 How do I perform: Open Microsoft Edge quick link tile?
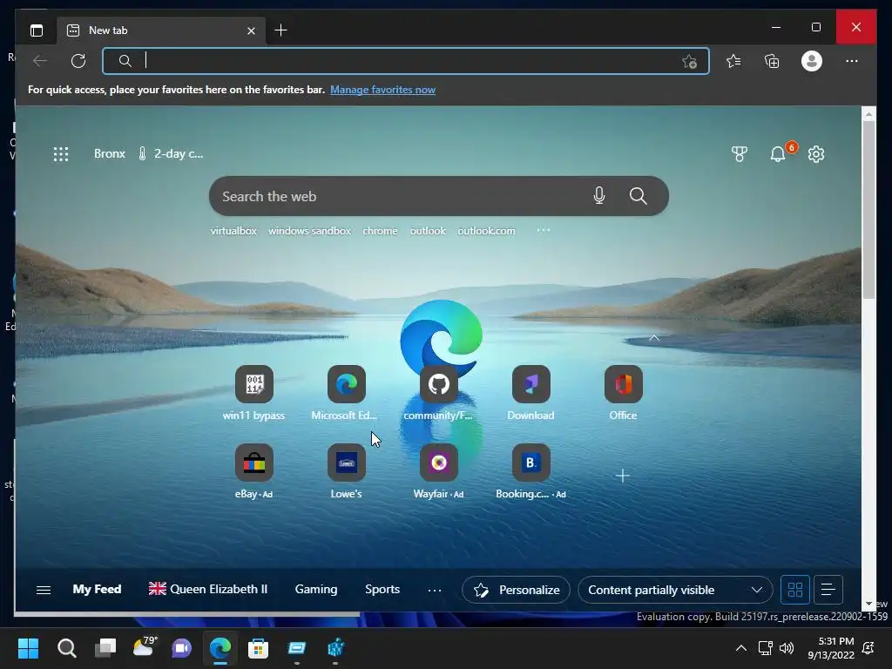point(346,393)
